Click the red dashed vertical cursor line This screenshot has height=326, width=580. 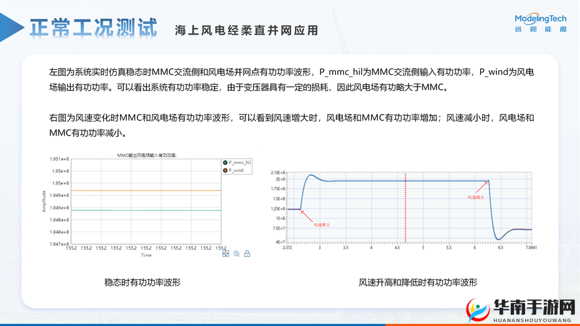[405, 208]
